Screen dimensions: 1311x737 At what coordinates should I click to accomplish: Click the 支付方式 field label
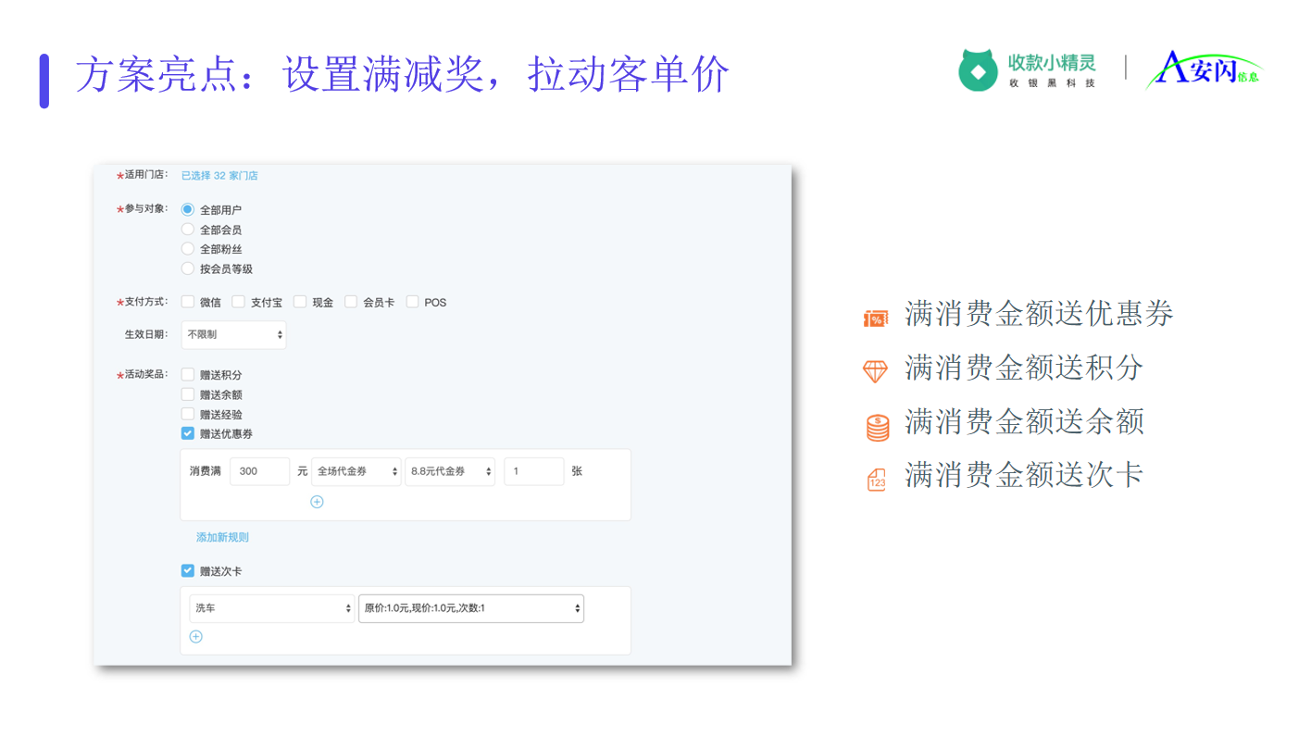pyautogui.click(x=144, y=302)
